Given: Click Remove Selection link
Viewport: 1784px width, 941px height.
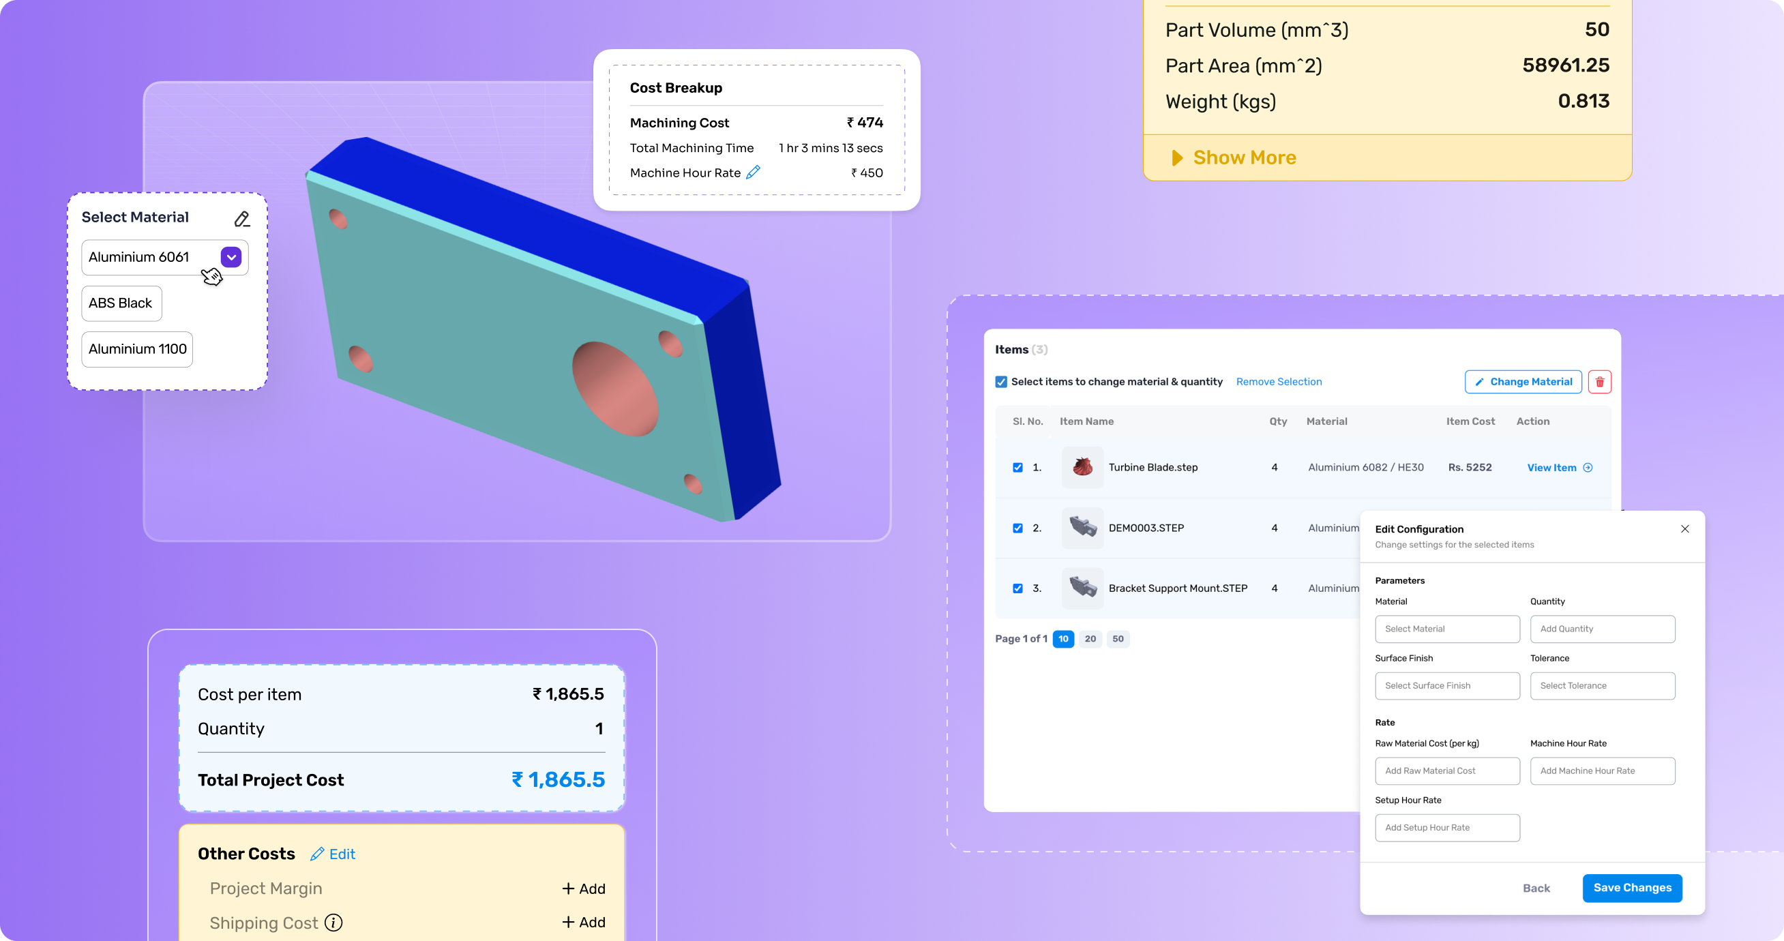Looking at the screenshot, I should pyautogui.click(x=1279, y=382).
